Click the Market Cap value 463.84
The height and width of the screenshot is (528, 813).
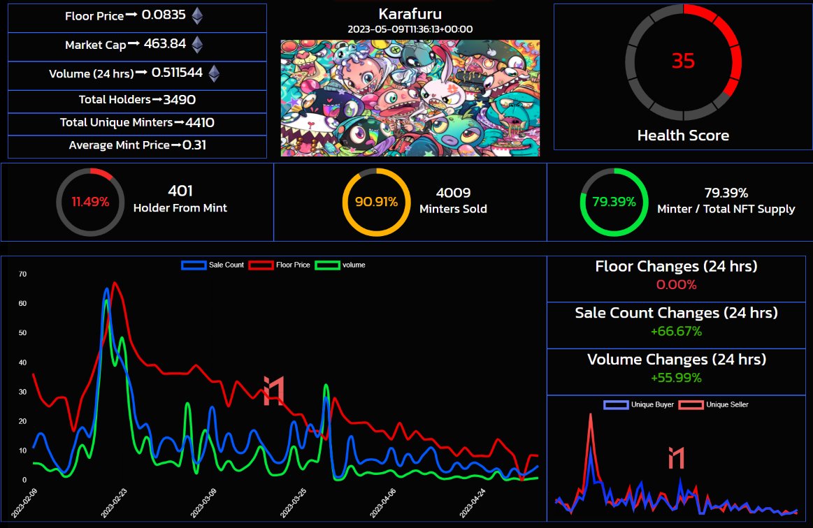tap(164, 44)
